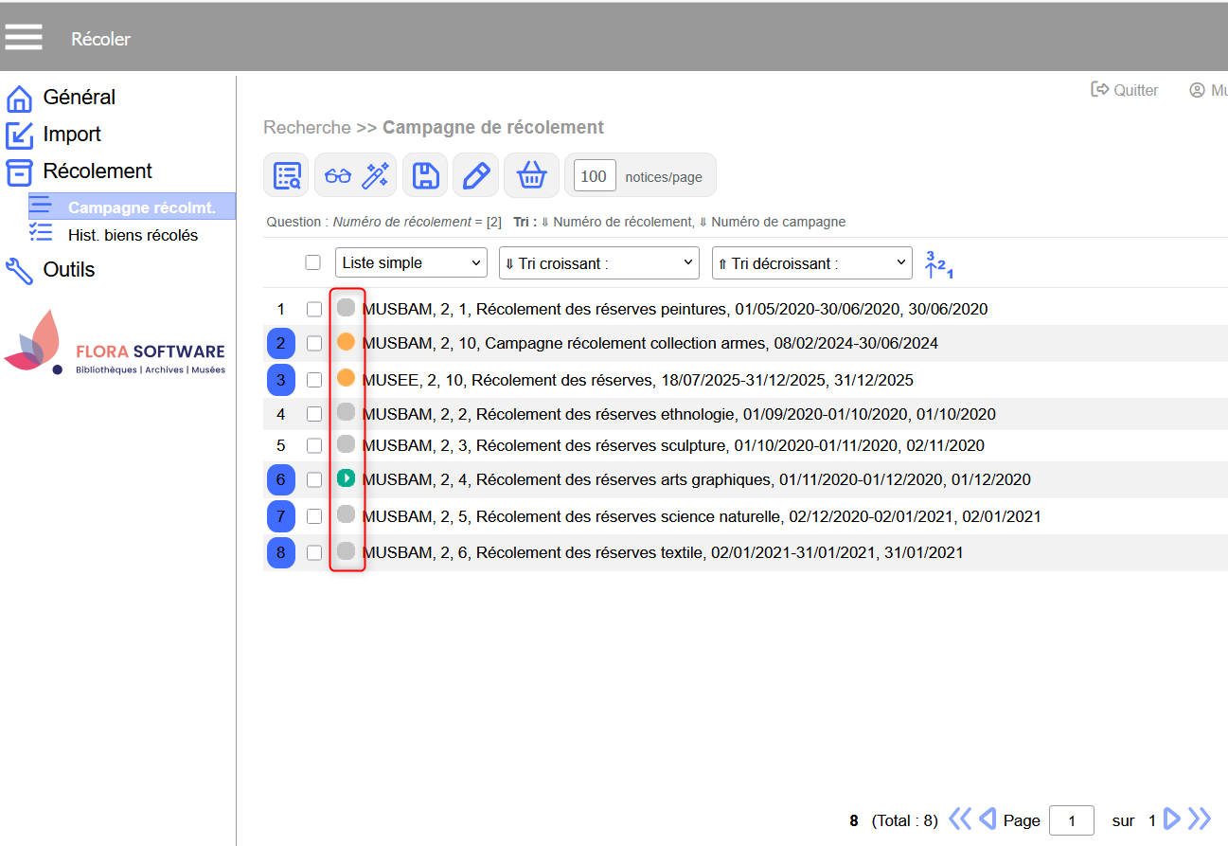Screen dimensions: 1228x846
Task: Click the glasses and magic wand icon
Action: click(x=356, y=175)
